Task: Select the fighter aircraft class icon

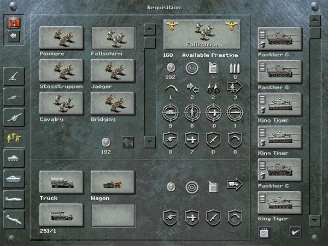Action: 12,200
